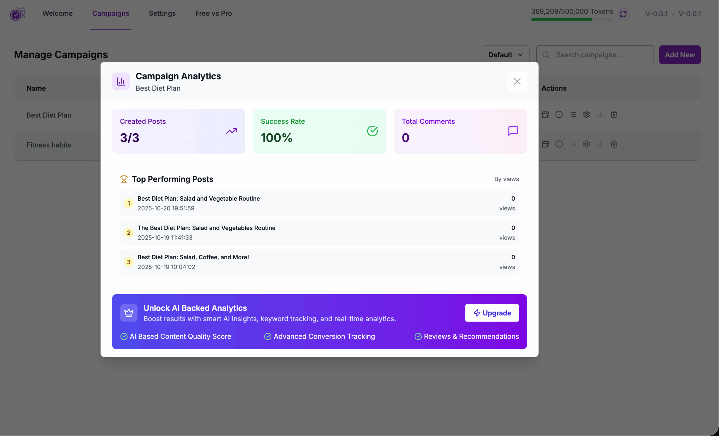Click info icon in Best Diet Plan row

tap(559, 114)
